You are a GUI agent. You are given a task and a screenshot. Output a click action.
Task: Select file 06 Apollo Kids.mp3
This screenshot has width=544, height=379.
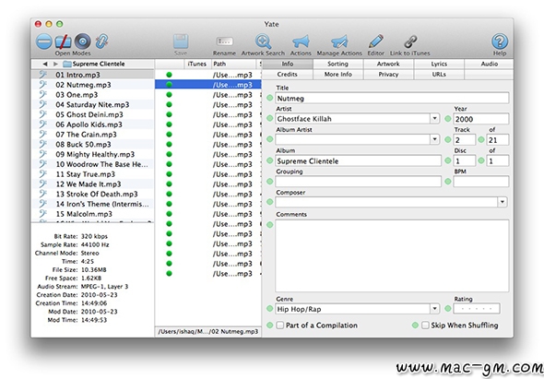tap(92, 124)
